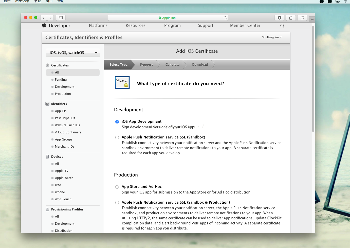Open Development provisioning profiles
The image size is (350, 248).
(65, 224)
